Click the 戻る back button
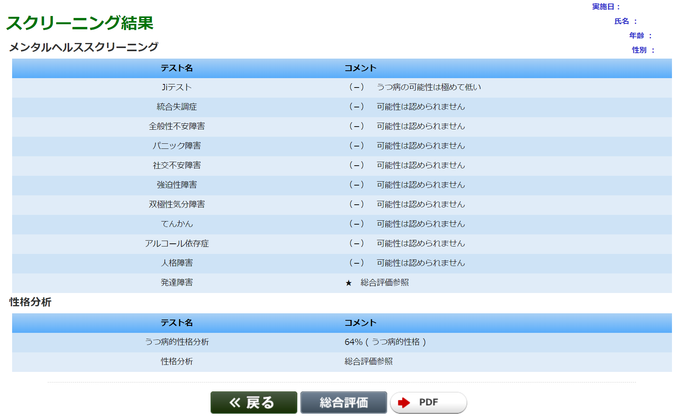Screen dimensions: 679x418 point(254,402)
